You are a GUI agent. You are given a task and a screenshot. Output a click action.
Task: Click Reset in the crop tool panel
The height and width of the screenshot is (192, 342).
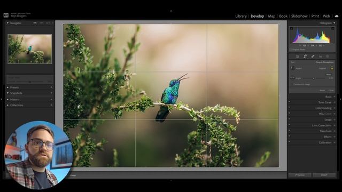click(322, 90)
